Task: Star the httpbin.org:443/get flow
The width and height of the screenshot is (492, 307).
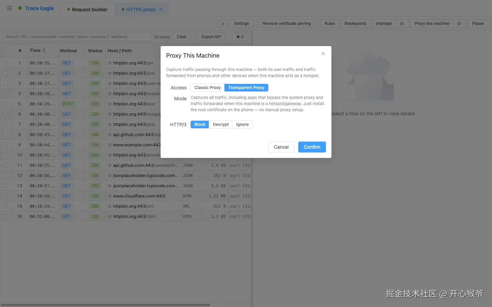Action: 110,63
